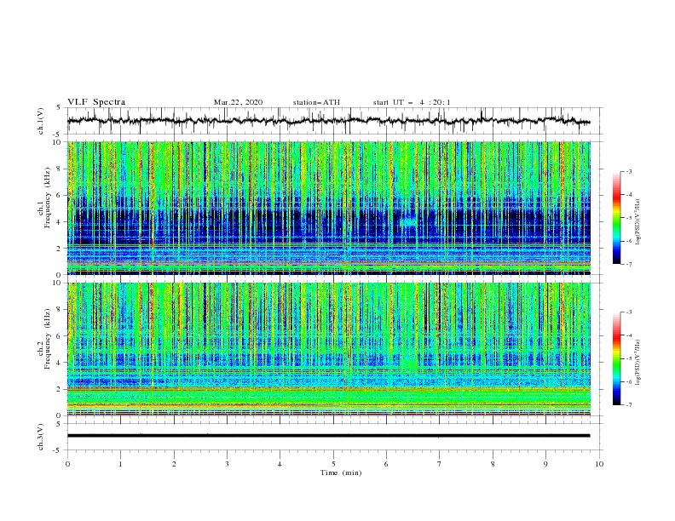Screen dimensions: 675x521
Task: Click the ch.2 colorbar 'log(PSD)(V²/Hz)' label
Action: coord(638,363)
